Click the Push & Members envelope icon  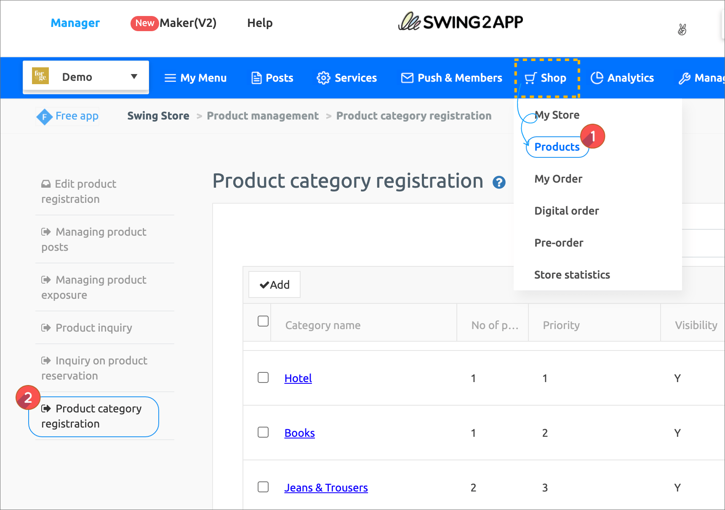pyautogui.click(x=407, y=78)
